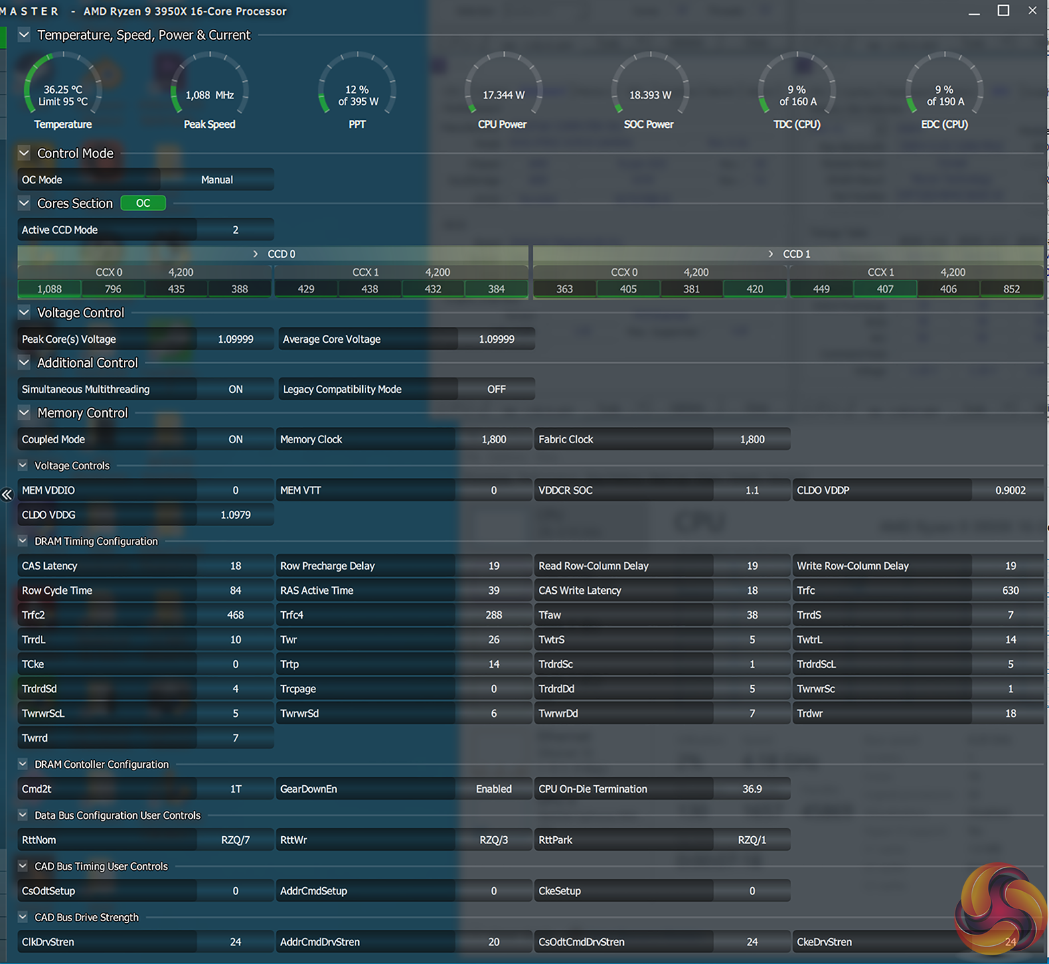
Task: Click the CAS Latency value 18
Action: click(x=236, y=566)
